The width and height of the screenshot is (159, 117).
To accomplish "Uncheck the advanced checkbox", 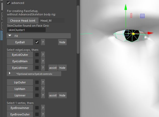I will pyautogui.click(x=8, y=3).
